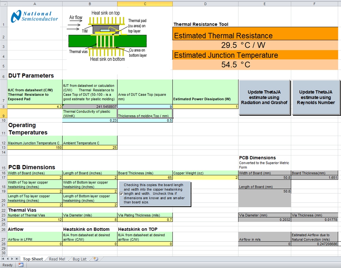This screenshot has height=268, width=341.
Task: Click the first-sheet navigation arrow
Action: click(3, 259)
